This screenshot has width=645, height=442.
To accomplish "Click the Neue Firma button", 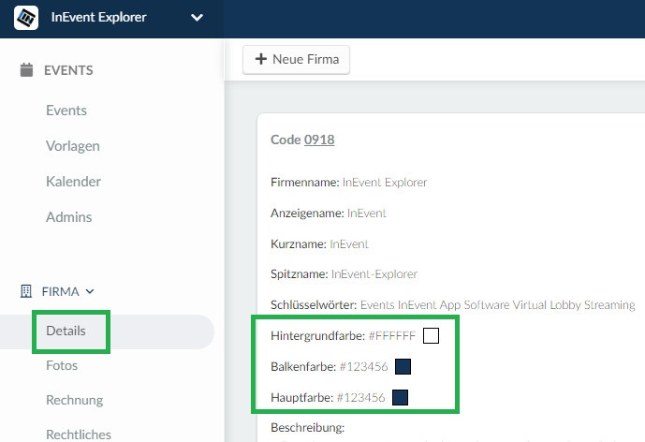I will 296,60.
